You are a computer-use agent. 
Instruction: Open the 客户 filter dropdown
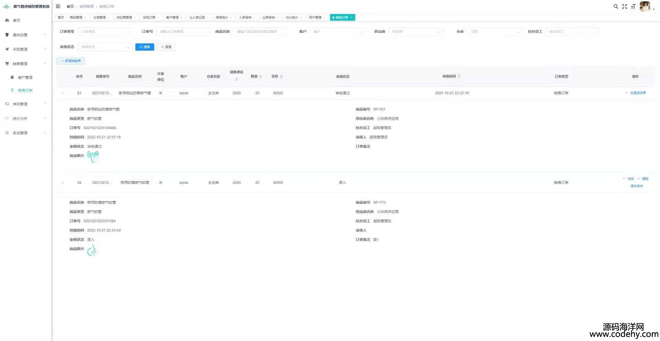coord(337,32)
